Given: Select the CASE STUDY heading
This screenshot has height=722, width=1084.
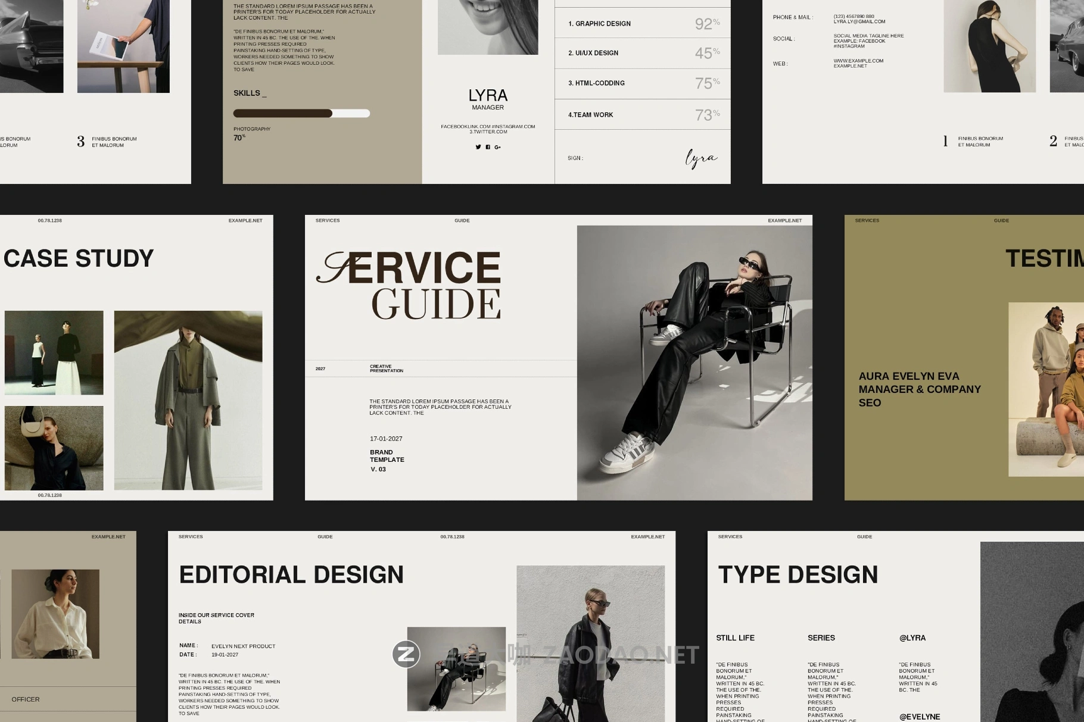Looking at the screenshot, I should point(77,258).
